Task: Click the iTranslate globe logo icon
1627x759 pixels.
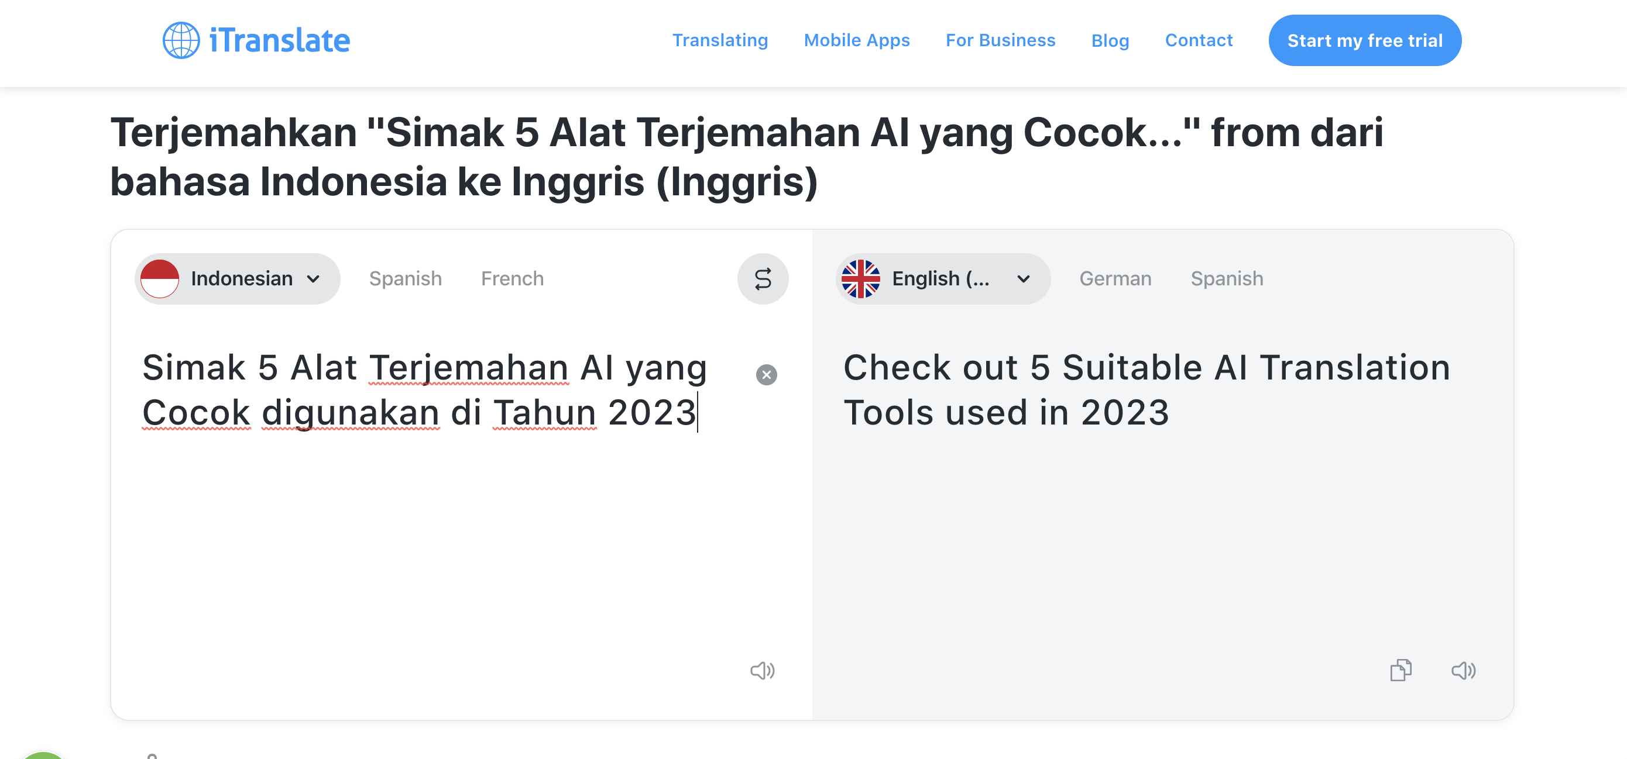Action: coord(181,40)
